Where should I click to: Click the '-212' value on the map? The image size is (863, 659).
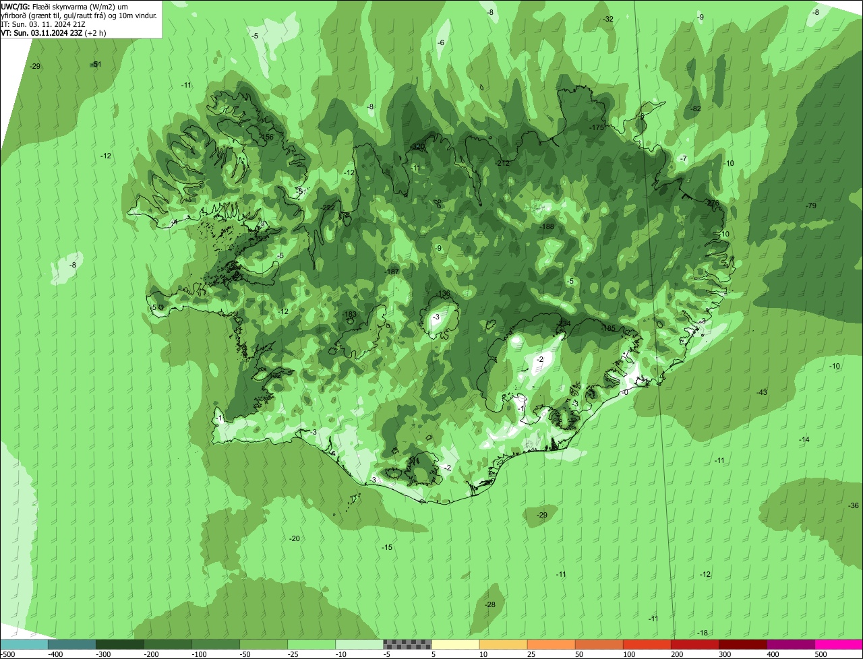[x=502, y=163]
